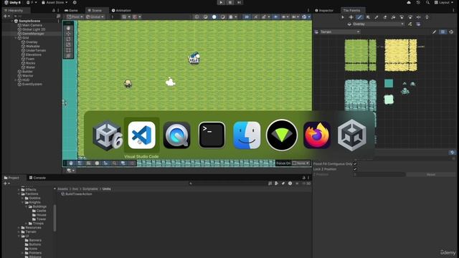Expand the HUD object in Hierarchy
The image size is (459, 258).
pyautogui.click(x=16, y=80)
